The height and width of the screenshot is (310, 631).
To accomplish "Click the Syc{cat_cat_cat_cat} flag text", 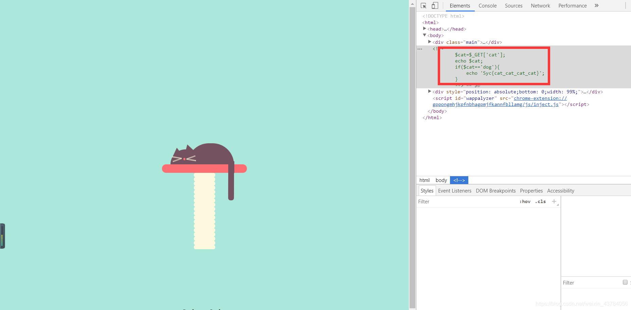I will 511,73.
